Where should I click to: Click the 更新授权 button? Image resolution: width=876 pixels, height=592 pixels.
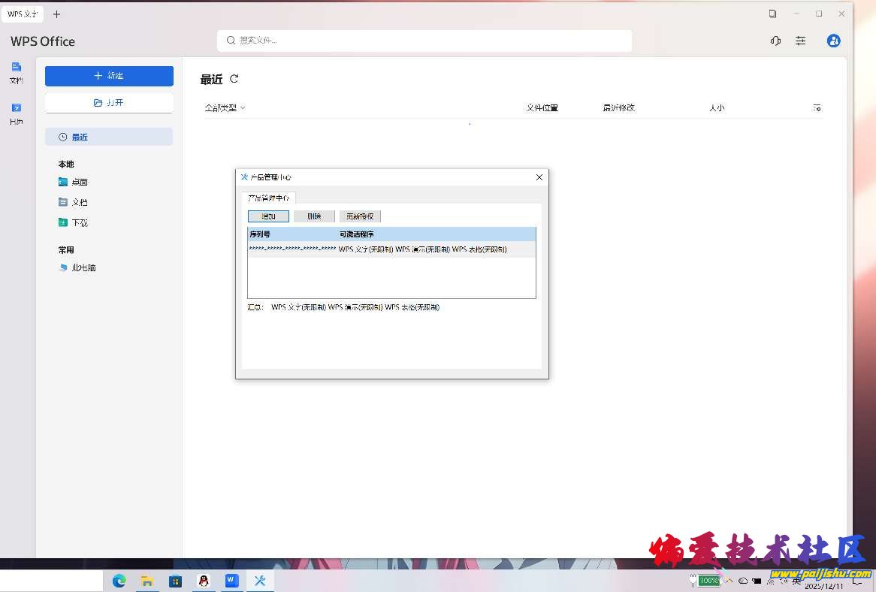click(360, 216)
